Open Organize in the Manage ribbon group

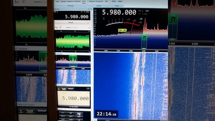(70, 1)
